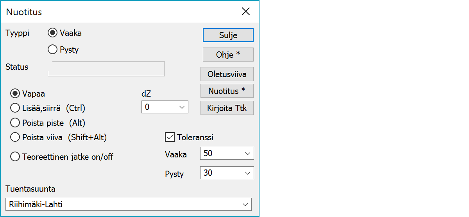
Task: Select the Vaaka type radio button
Action: point(52,33)
